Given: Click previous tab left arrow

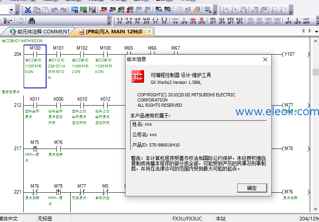Looking at the screenshot, I should pyautogui.click(x=303, y=31).
